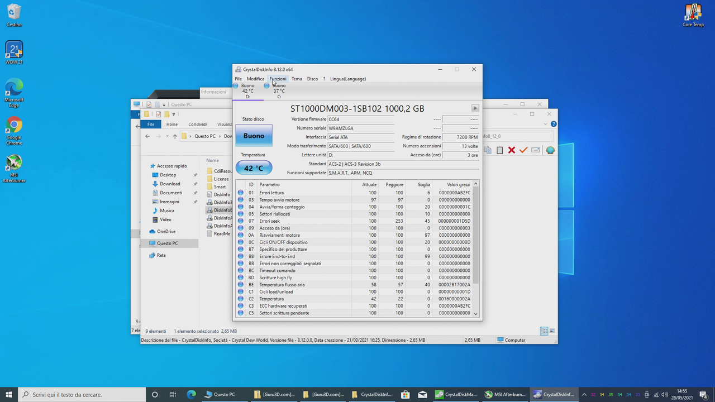
Task: Open the Funzioni menu
Action: 278,79
